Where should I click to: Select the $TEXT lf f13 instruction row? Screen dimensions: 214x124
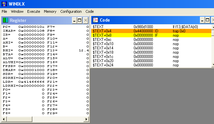click(151, 27)
